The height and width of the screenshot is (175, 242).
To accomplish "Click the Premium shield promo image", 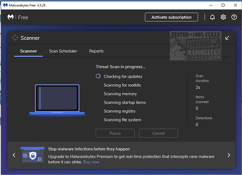I will [32, 155].
